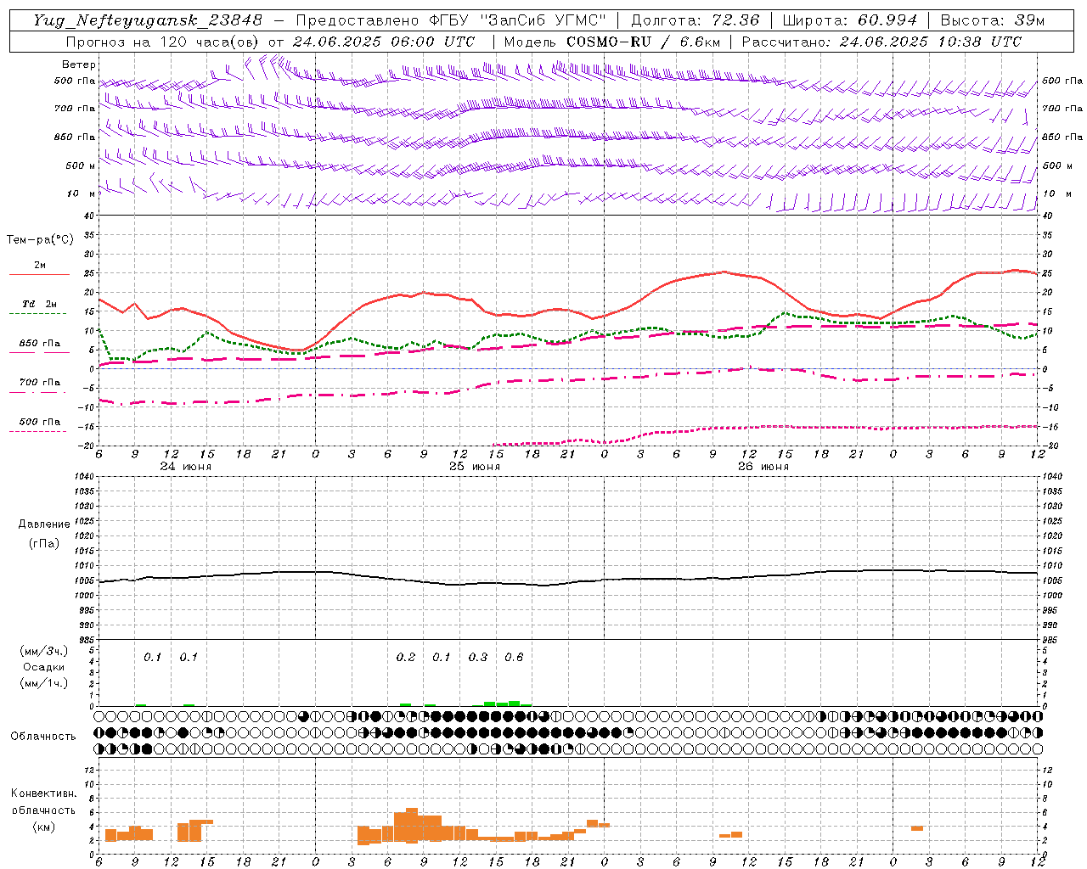
Task: Click the black pressure curve line
Action: point(569,582)
